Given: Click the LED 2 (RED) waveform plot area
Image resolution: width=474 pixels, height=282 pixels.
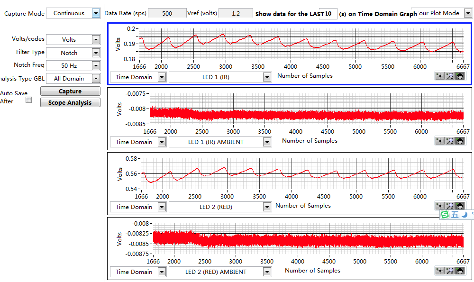Looking at the screenshot, I should pos(302,174).
